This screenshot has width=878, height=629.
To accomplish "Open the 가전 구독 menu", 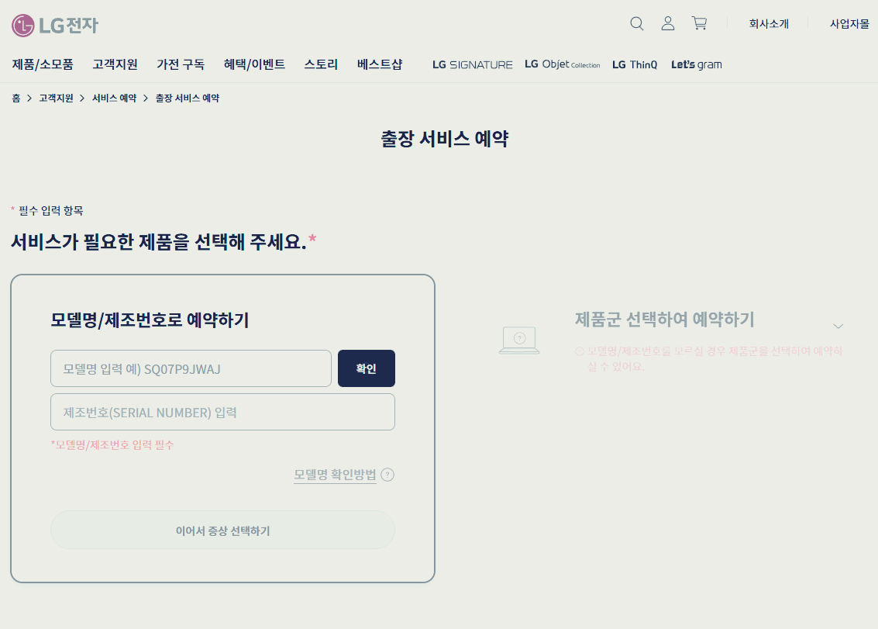I will point(181,64).
